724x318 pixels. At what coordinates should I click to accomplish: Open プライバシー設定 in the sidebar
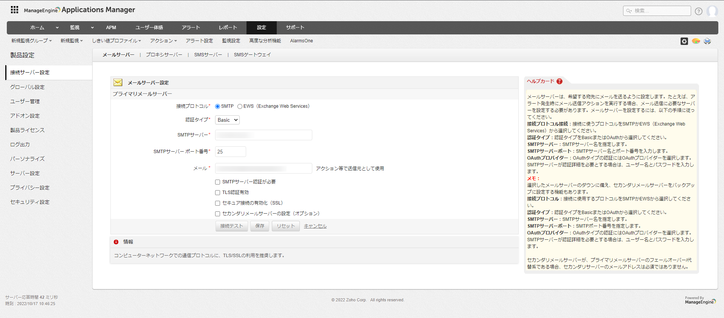pyautogui.click(x=30, y=188)
